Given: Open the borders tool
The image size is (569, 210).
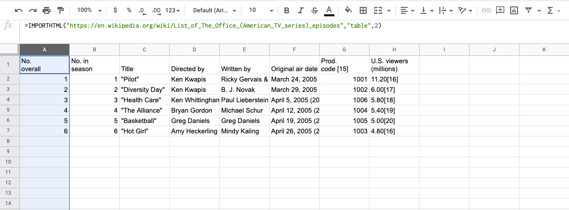Looking at the screenshot, I should (x=363, y=10).
